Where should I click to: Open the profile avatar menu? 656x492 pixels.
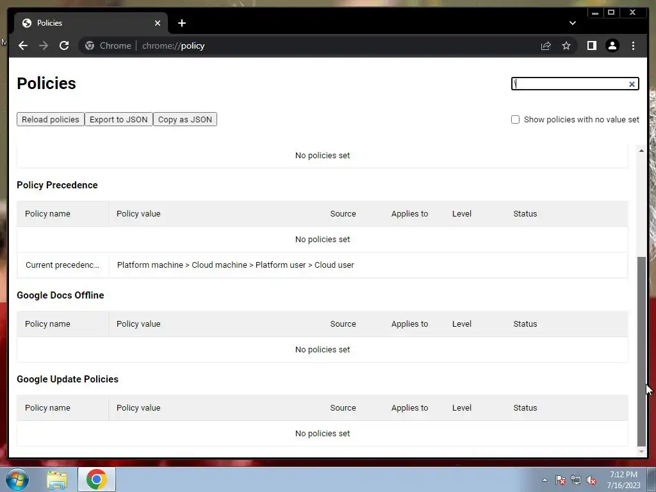point(612,45)
